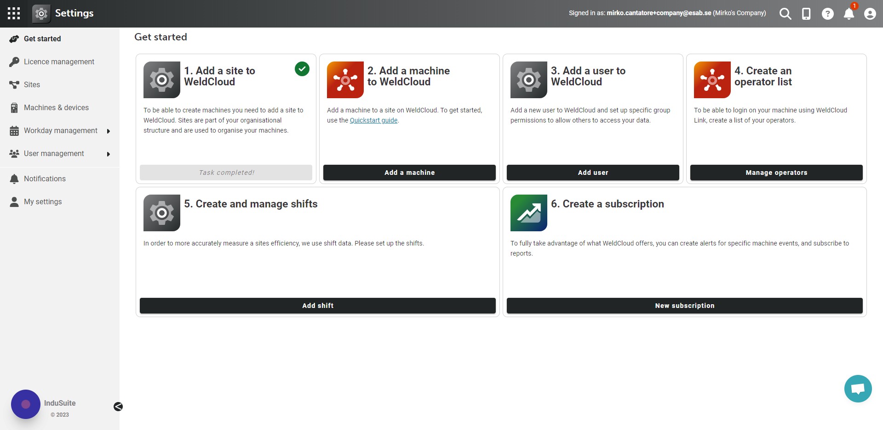Click the Manage operators button
883x430 pixels.
click(776, 173)
